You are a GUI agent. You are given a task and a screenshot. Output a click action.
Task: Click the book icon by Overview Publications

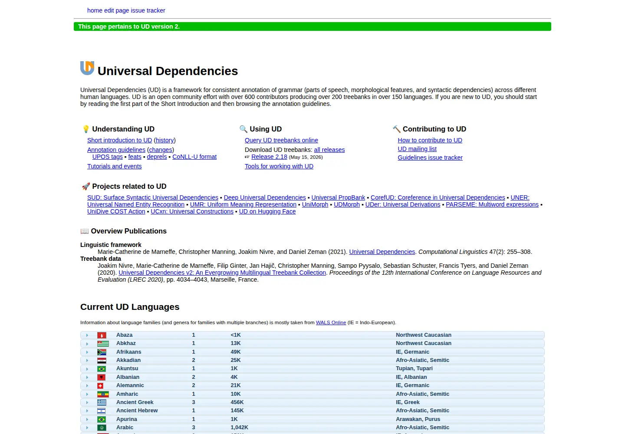85,231
